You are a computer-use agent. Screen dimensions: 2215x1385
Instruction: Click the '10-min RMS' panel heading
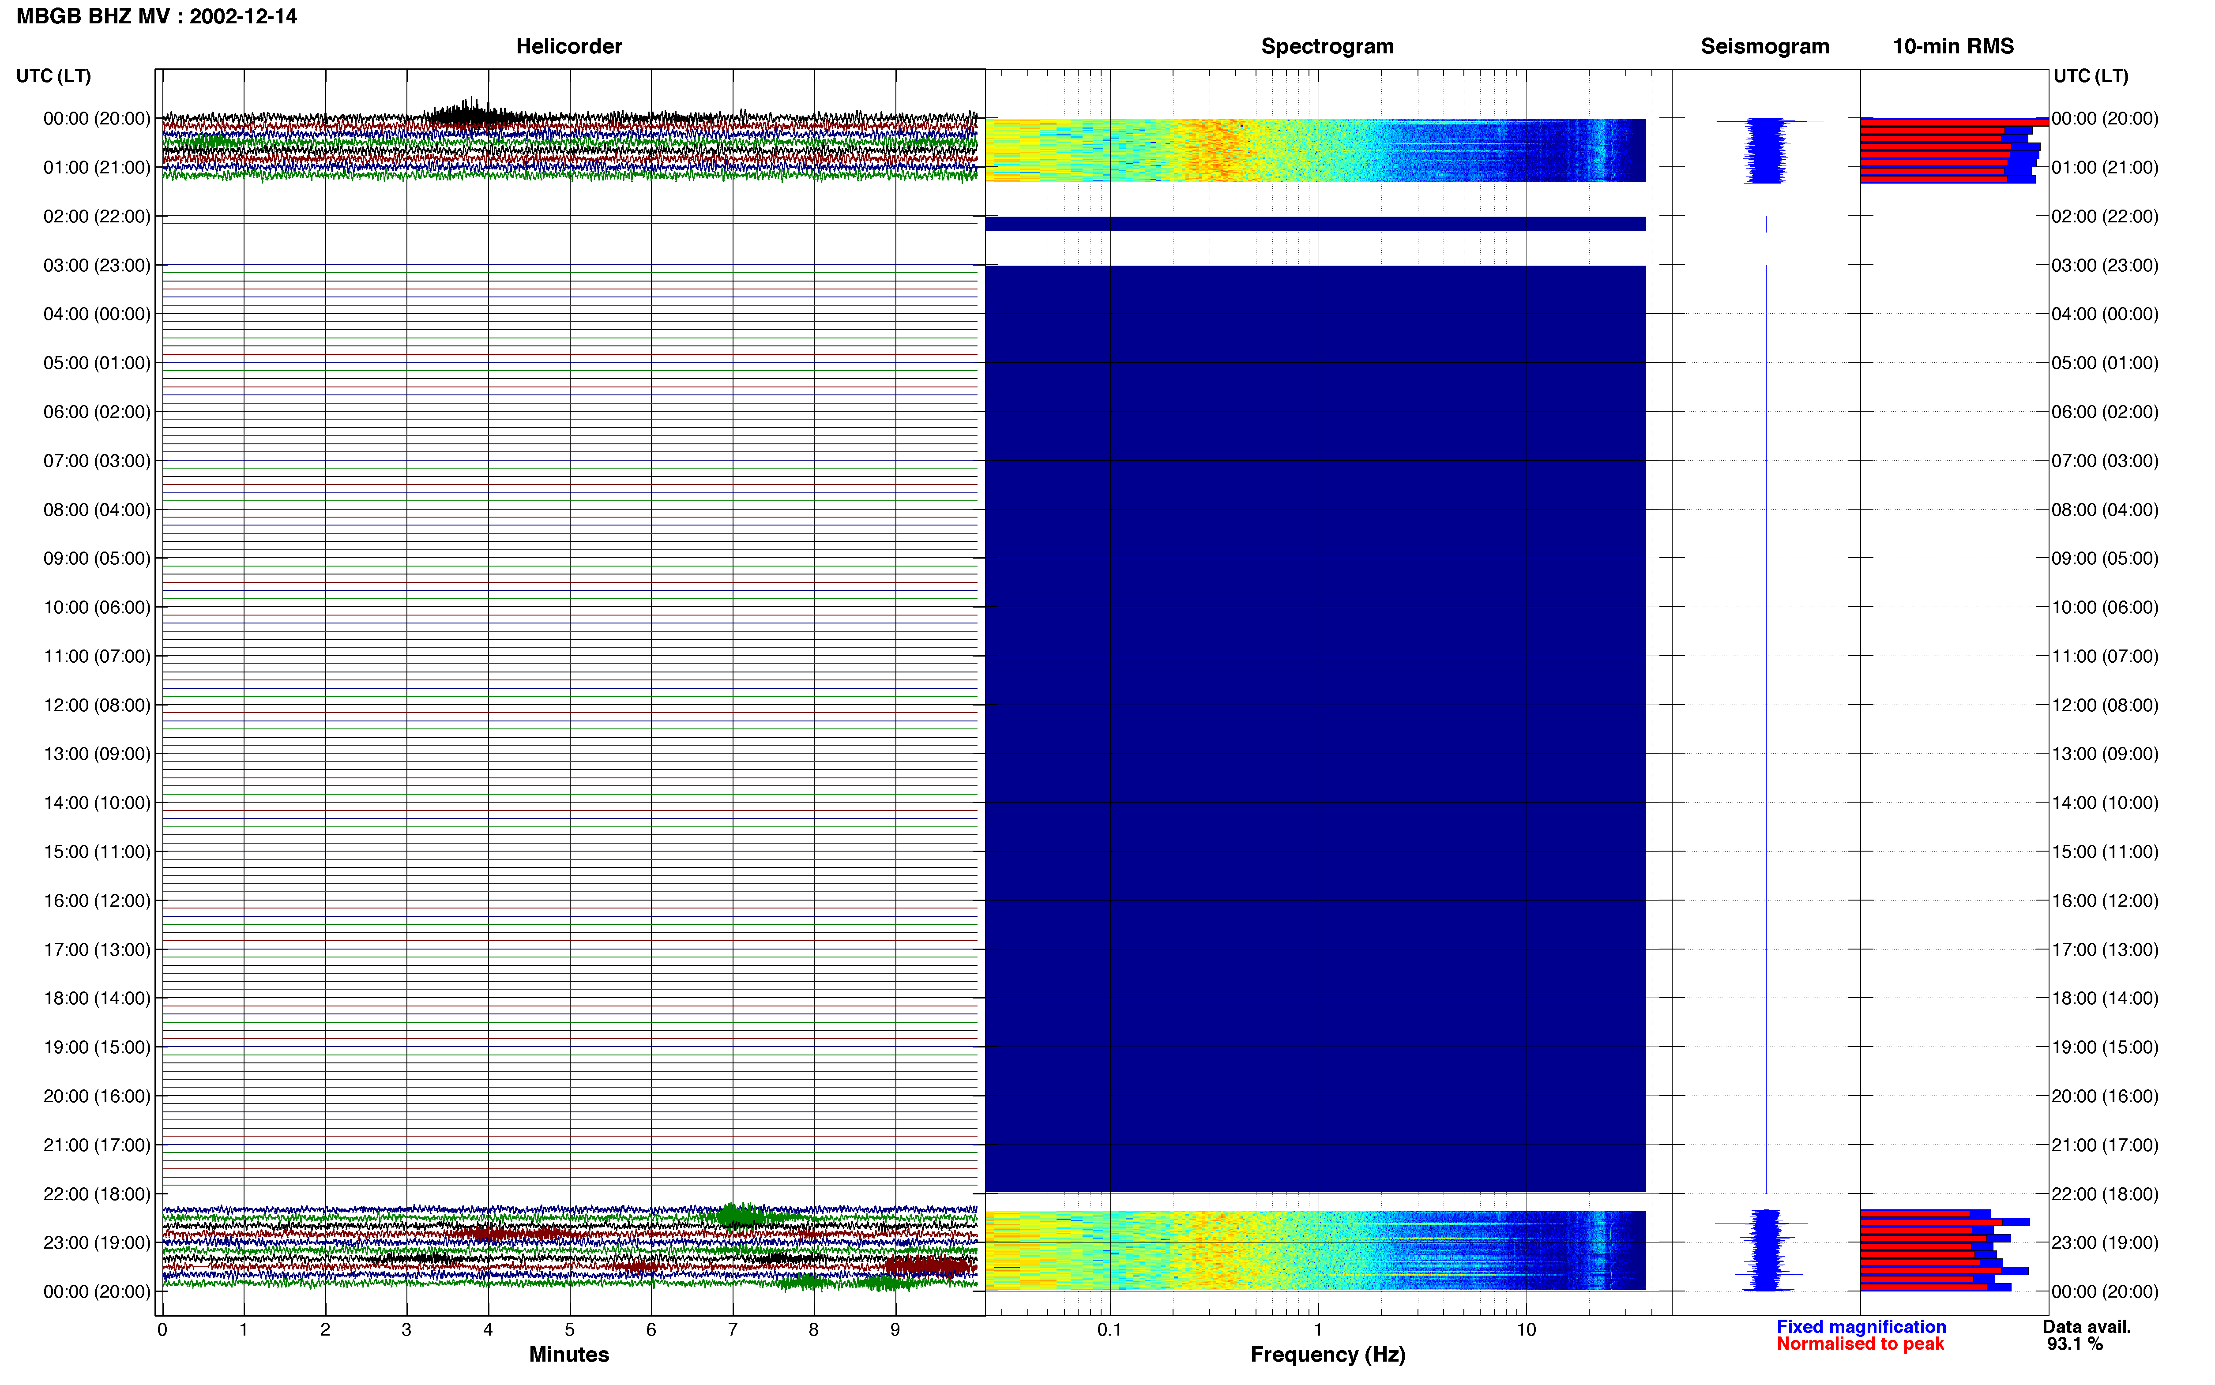1953,46
